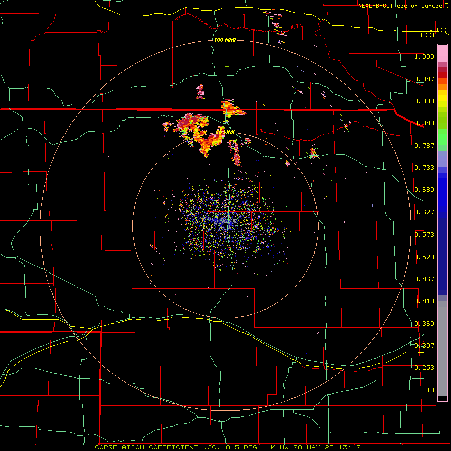Select the 0.413 legend value
The width and height of the screenshot is (451, 451).
pyautogui.click(x=424, y=301)
